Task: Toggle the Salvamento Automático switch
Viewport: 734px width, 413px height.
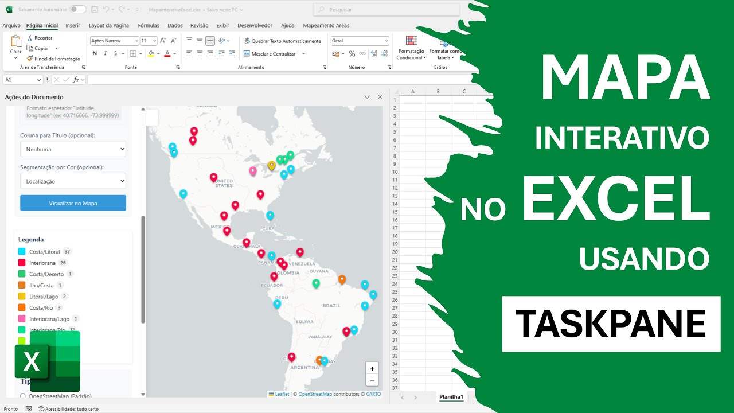Action: [78, 10]
